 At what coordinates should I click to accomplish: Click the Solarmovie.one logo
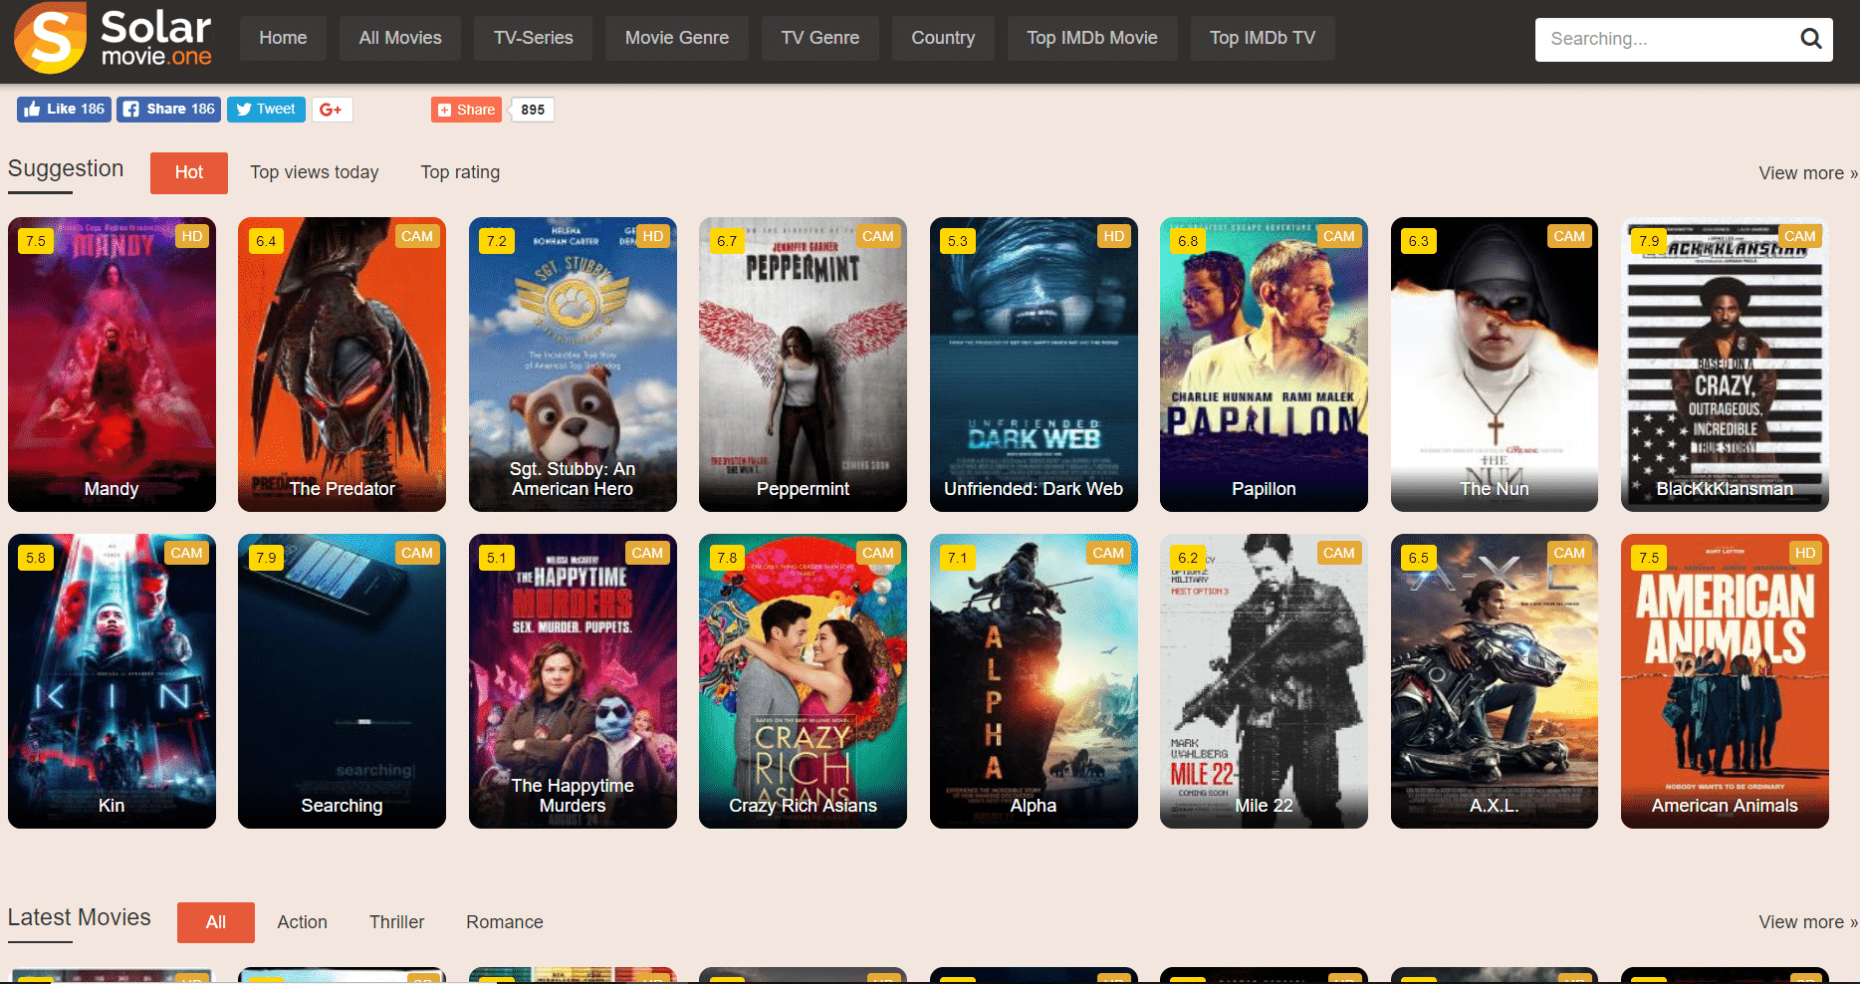(x=113, y=38)
